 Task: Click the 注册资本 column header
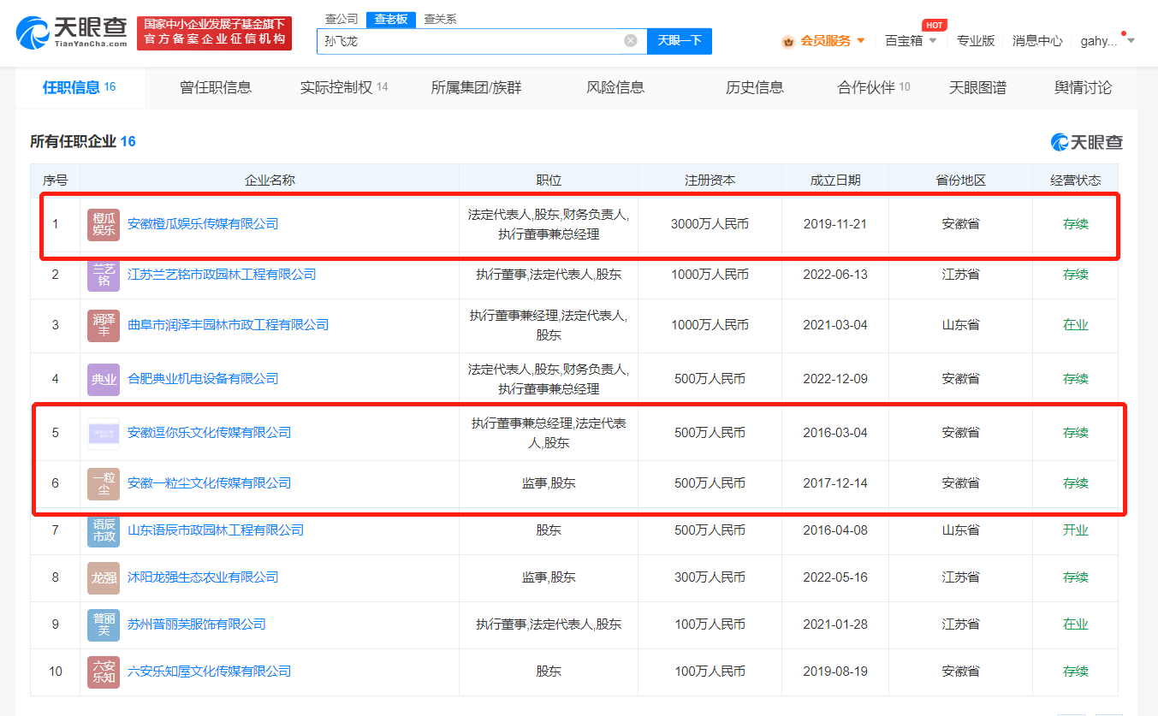click(x=710, y=180)
